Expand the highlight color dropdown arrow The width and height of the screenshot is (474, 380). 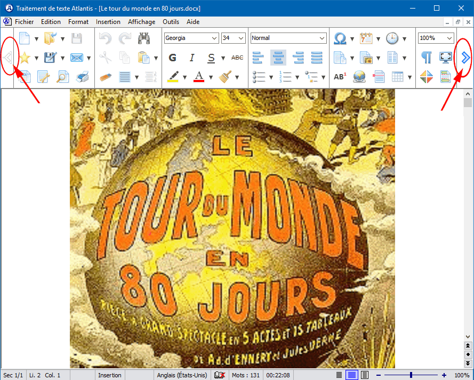(x=184, y=77)
